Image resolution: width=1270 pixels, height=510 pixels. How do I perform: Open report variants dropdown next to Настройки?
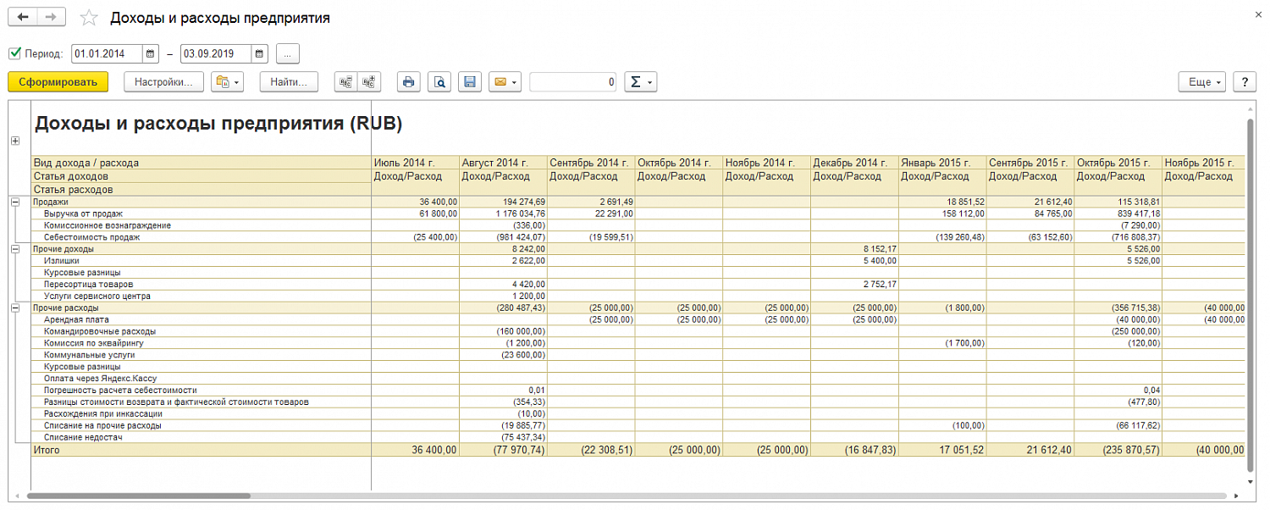point(228,82)
